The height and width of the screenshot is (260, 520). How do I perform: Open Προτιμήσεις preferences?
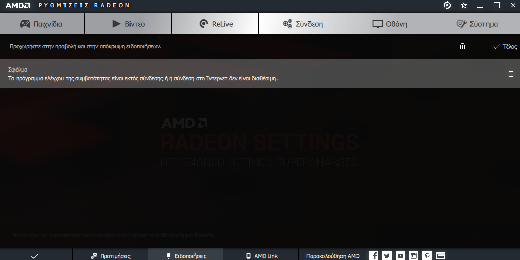(110, 255)
